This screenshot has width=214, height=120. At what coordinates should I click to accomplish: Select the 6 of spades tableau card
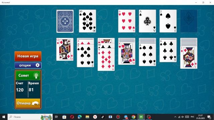point(147,55)
